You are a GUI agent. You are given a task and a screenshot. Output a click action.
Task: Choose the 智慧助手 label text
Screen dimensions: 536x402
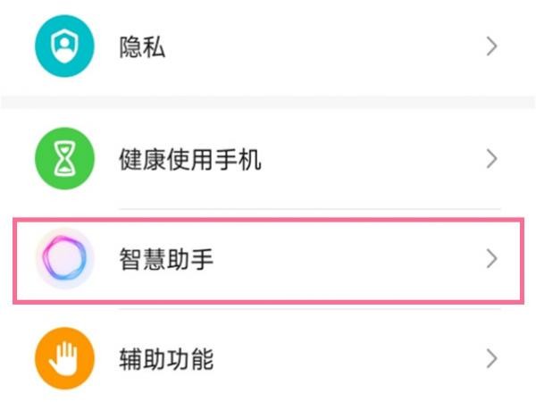166,259
